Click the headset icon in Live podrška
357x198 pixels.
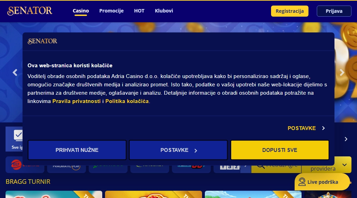(x=302, y=182)
